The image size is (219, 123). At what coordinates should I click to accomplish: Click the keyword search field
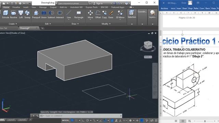pos(73,3)
